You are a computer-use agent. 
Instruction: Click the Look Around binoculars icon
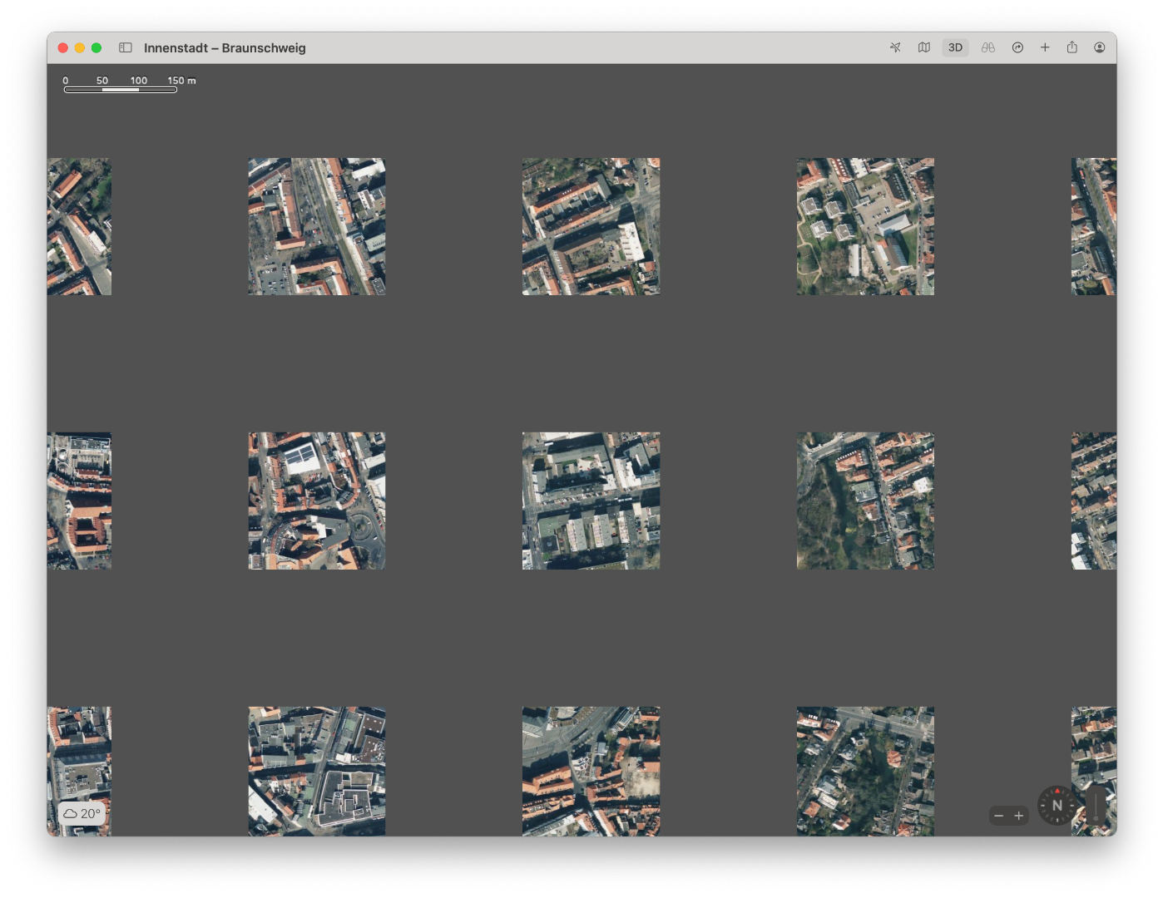pyautogui.click(x=987, y=47)
